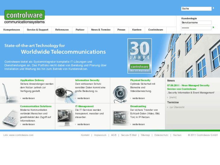Click weiterlesen under Application Delivery
This screenshot has width=220, height=165.
click(x=28, y=98)
